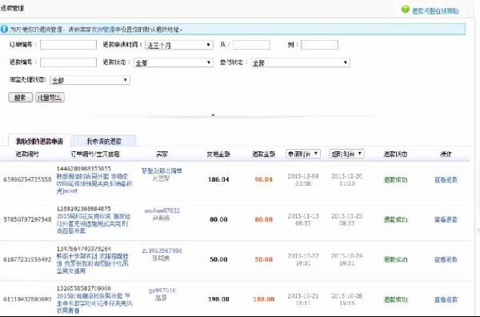
Task: Open the jacket item link in first row
Action: pos(94,183)
